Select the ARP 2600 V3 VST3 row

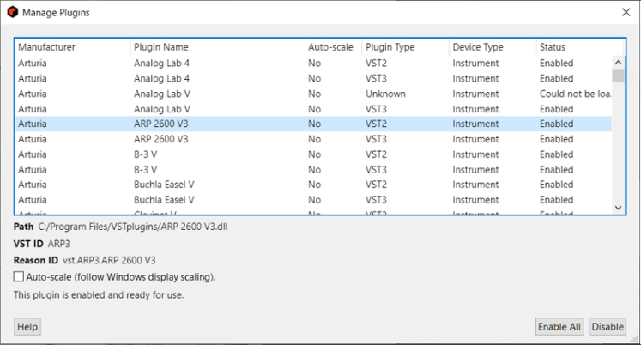pos(313,139)
